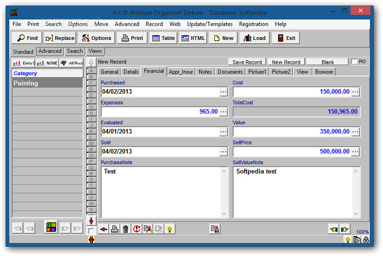
Task: Click the Purchased date input field
Action: click(160, 92)
